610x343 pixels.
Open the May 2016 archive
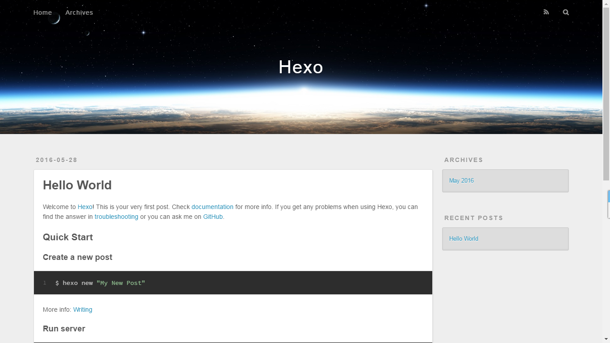coord(461,180)
